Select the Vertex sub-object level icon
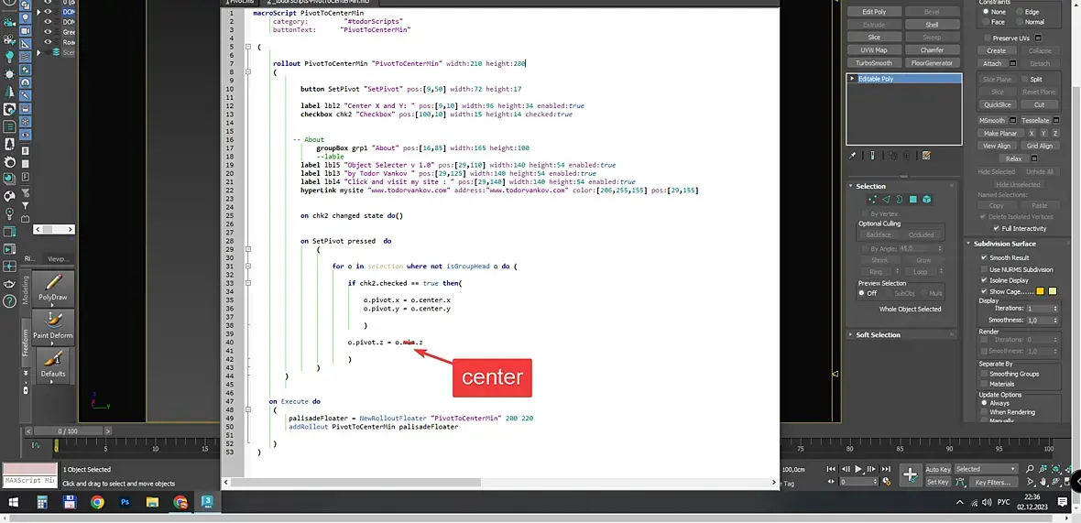This screenshot has width=1081, height=523. pyautogui.click(x=873, y=199)
